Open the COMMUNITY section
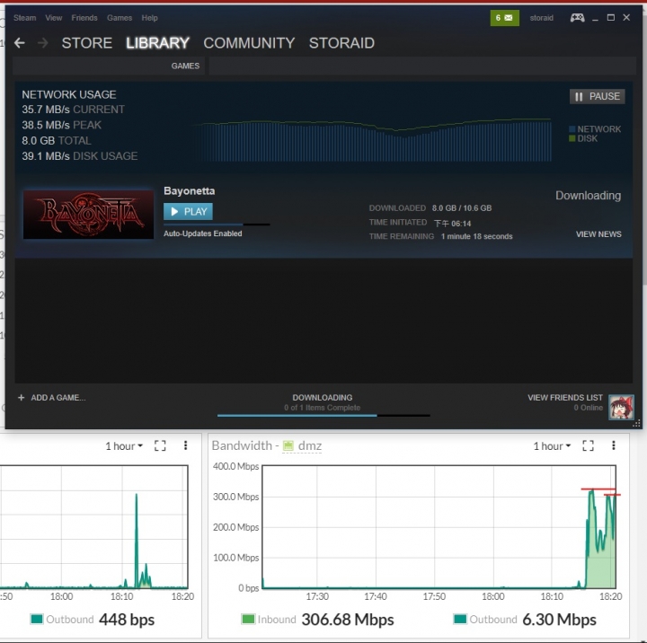 pos(249,43)
